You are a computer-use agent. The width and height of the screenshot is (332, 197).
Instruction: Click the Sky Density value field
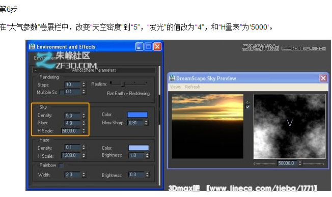click(72, 116)
